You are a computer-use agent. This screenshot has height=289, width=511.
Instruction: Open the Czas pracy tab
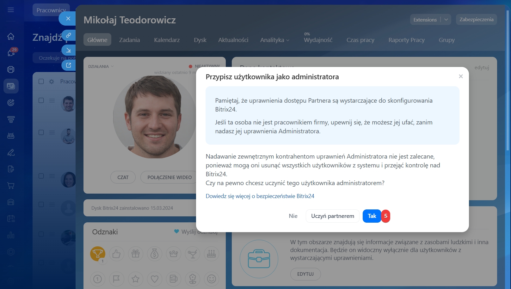point(360,40)
